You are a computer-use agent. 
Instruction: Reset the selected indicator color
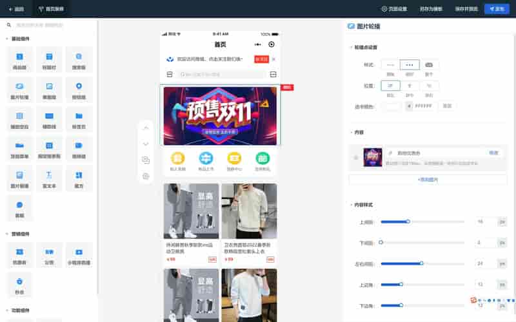pos(447,106)
